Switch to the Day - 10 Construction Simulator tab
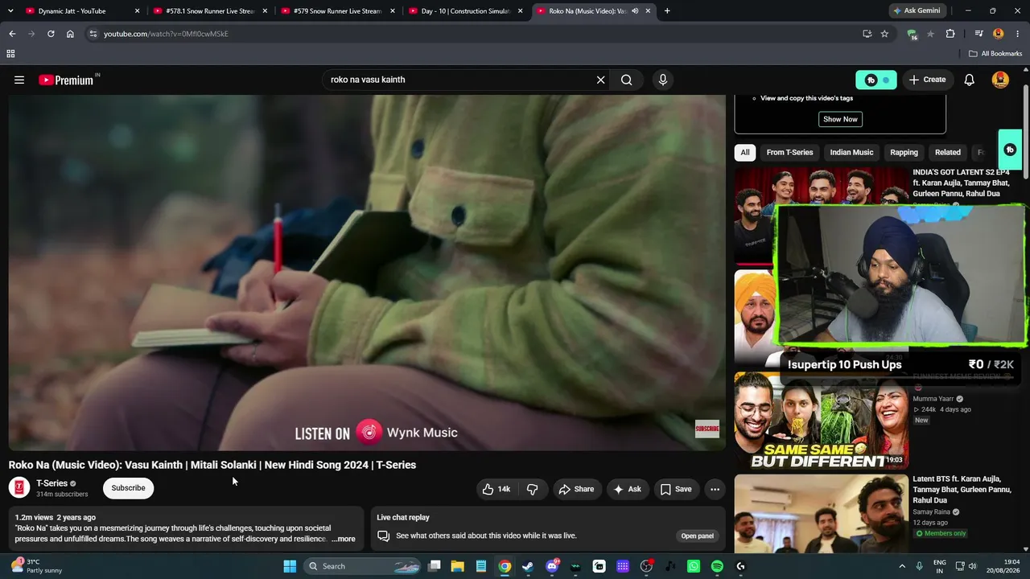 466,11
